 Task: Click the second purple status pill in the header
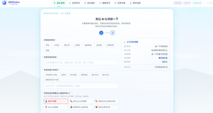pyautogui.click(x=187, y=3)
